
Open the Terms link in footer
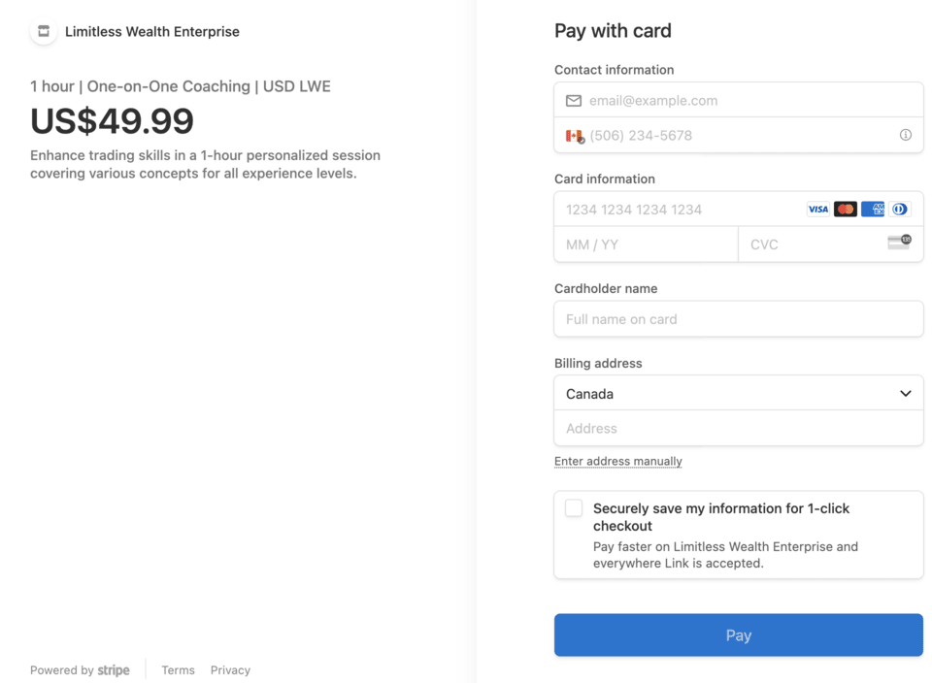pos(178,670)
